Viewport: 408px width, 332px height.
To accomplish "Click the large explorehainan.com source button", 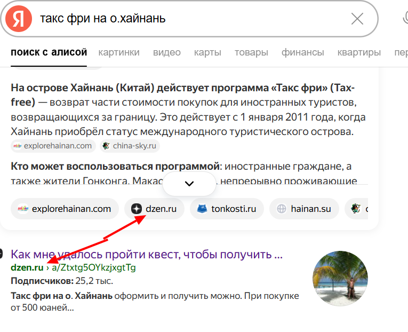I will click(65, 209).
